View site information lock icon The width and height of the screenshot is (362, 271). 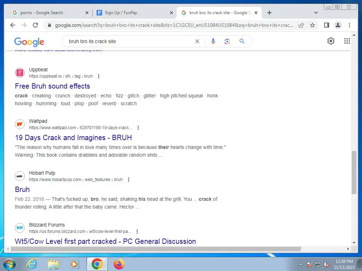coord(49,25)
